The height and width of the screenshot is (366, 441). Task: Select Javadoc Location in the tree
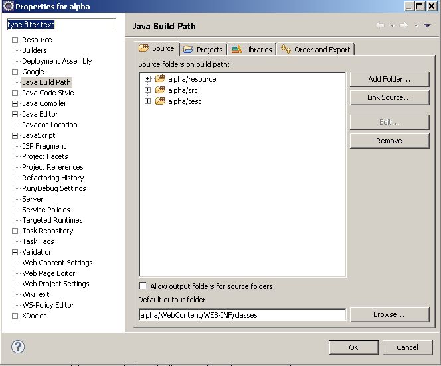tap(50, 125)
